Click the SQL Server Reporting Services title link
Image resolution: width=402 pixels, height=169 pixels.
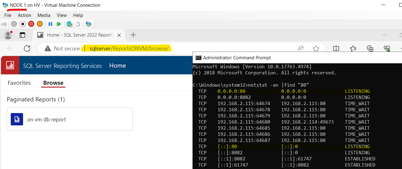point(62,66)
